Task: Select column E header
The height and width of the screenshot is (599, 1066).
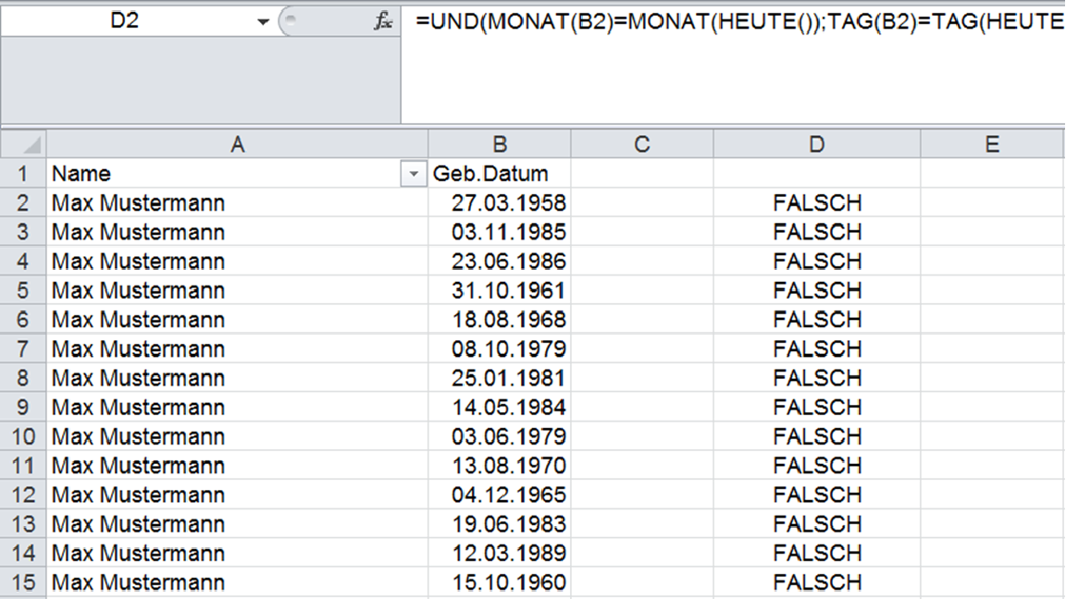Action: pyautogui.click(x=992, y=144)
